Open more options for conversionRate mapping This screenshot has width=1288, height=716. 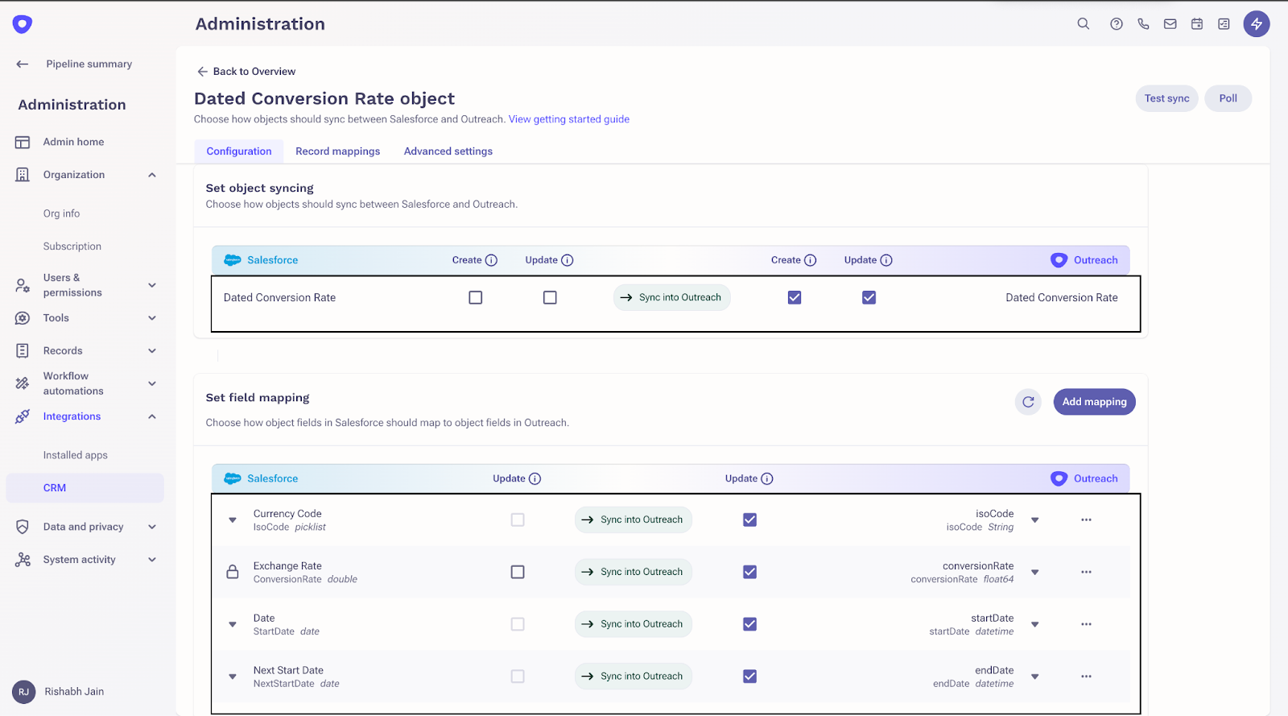point(1086,572)
